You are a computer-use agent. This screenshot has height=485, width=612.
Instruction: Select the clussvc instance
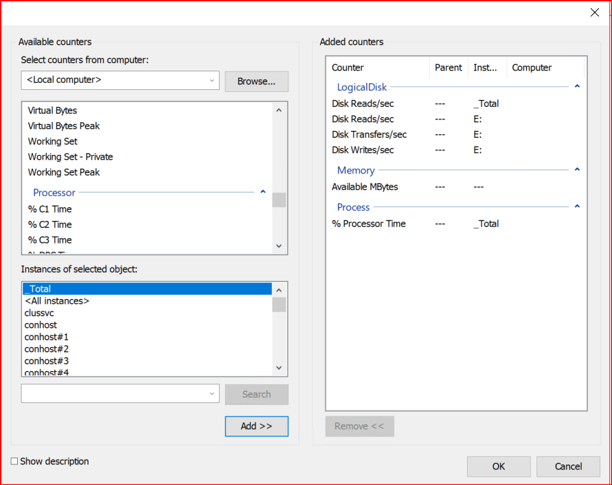pos(39,313)
